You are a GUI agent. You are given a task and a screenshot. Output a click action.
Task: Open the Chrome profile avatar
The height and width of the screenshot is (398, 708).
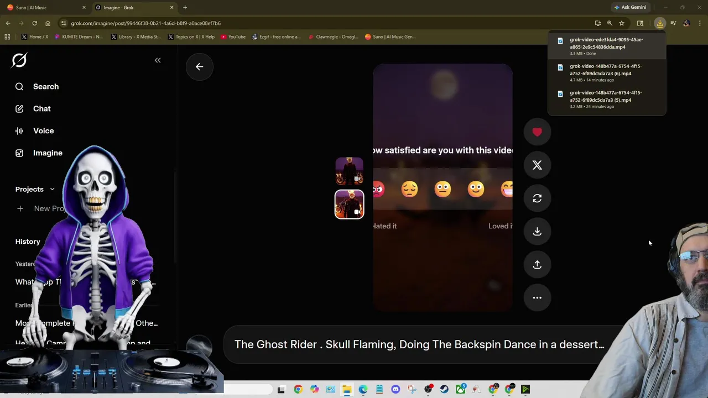tap(686, 23)
